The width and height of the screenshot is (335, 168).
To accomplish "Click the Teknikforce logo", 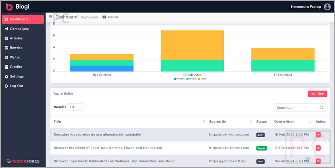I will 23,161.
